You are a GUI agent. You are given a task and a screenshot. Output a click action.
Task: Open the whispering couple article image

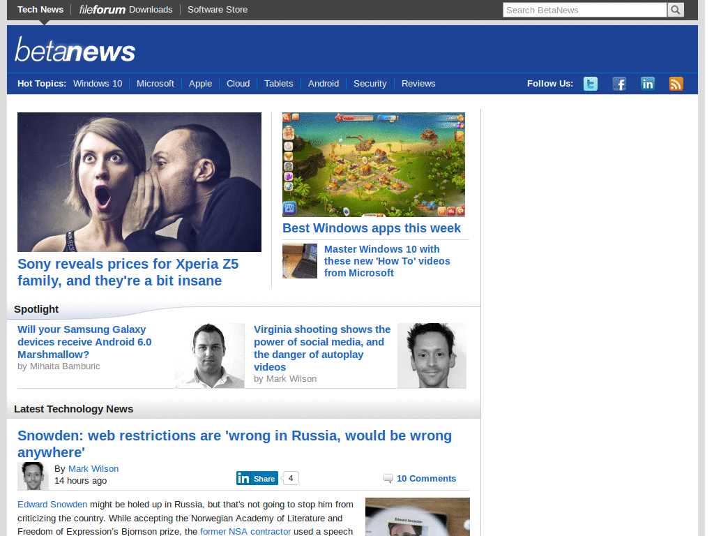click(x=139, y=182)
